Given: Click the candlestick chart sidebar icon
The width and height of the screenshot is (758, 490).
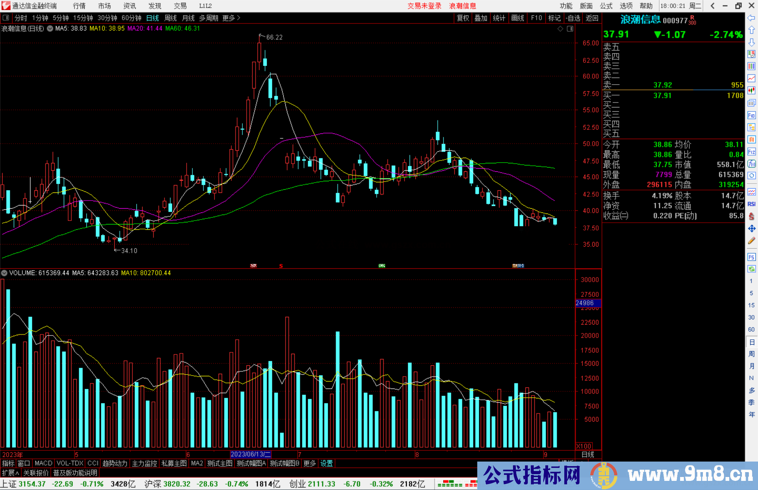Looking at the screenshot, I should coord(751,91).
